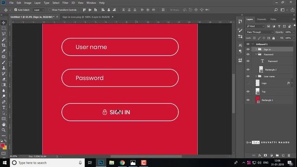The height and width of the screenshot is (167, 297).
Task: Select the Rectangle 1 layer name
Action: click(267, 100)
